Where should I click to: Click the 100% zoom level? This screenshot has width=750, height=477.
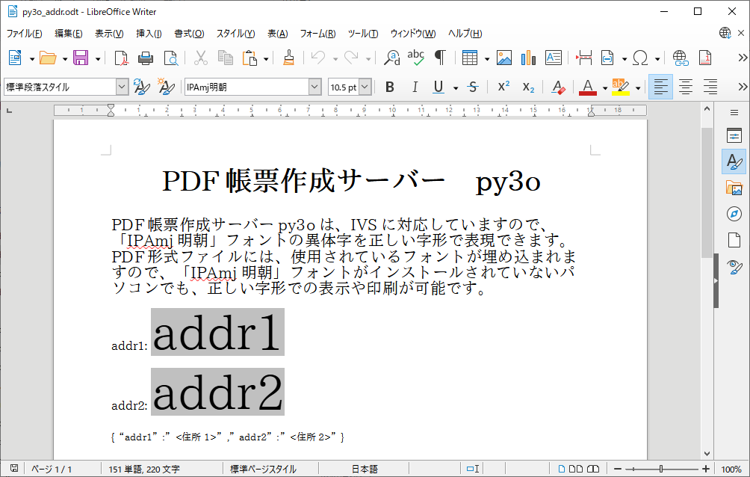(x=731, y=470)
